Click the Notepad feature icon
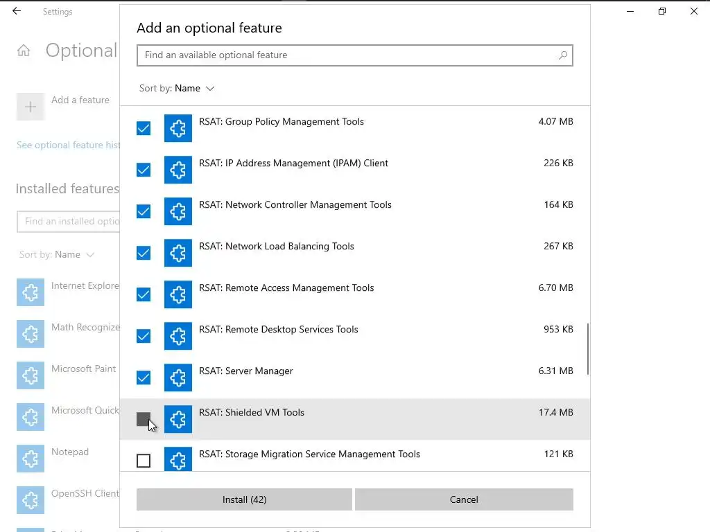 pyautogui.click(x=31, y=459)
